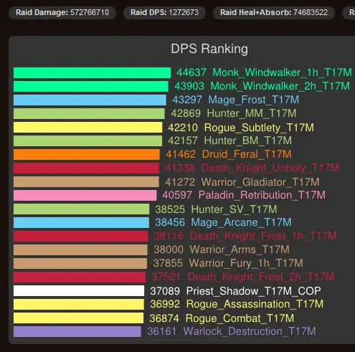
Task: Select the Raid Heal+Absorb summary pill
Action: pos(274,12)
